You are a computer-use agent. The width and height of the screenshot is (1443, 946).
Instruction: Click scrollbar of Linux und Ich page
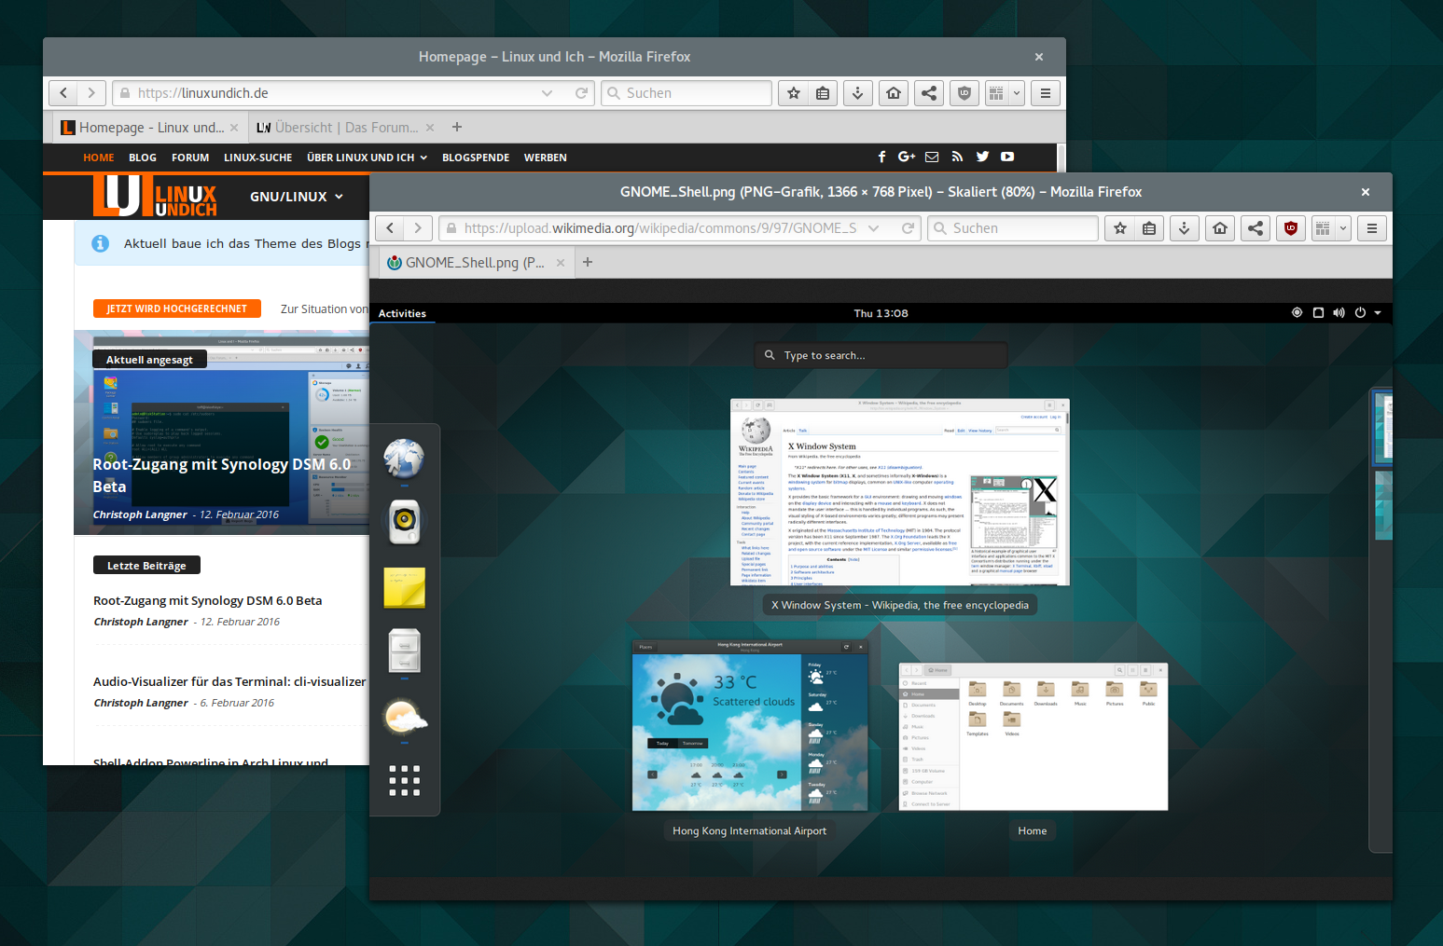click(1061, 158)
